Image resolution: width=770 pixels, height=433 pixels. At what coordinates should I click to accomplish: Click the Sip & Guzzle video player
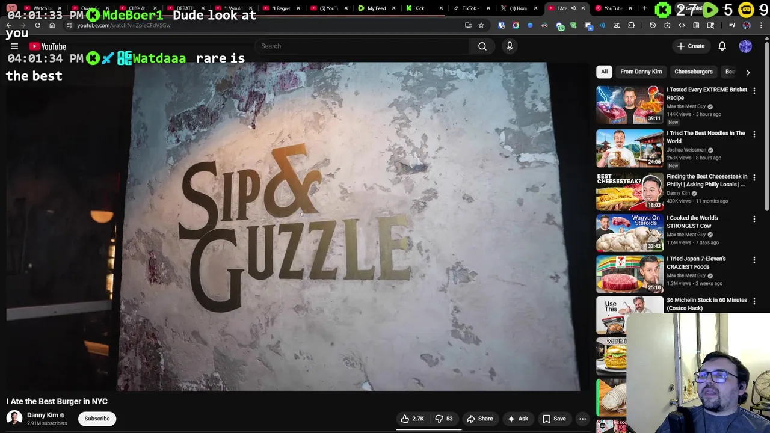coord(293,227)
